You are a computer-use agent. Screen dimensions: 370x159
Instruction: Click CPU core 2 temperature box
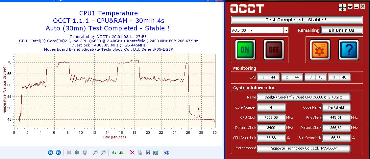(292, 77)
